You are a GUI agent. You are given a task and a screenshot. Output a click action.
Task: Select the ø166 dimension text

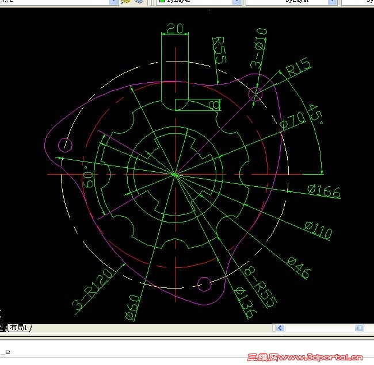(x=324, y=191)
